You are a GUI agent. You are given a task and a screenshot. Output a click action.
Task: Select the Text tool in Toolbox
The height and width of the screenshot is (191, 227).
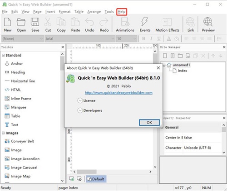pos(11,125)
